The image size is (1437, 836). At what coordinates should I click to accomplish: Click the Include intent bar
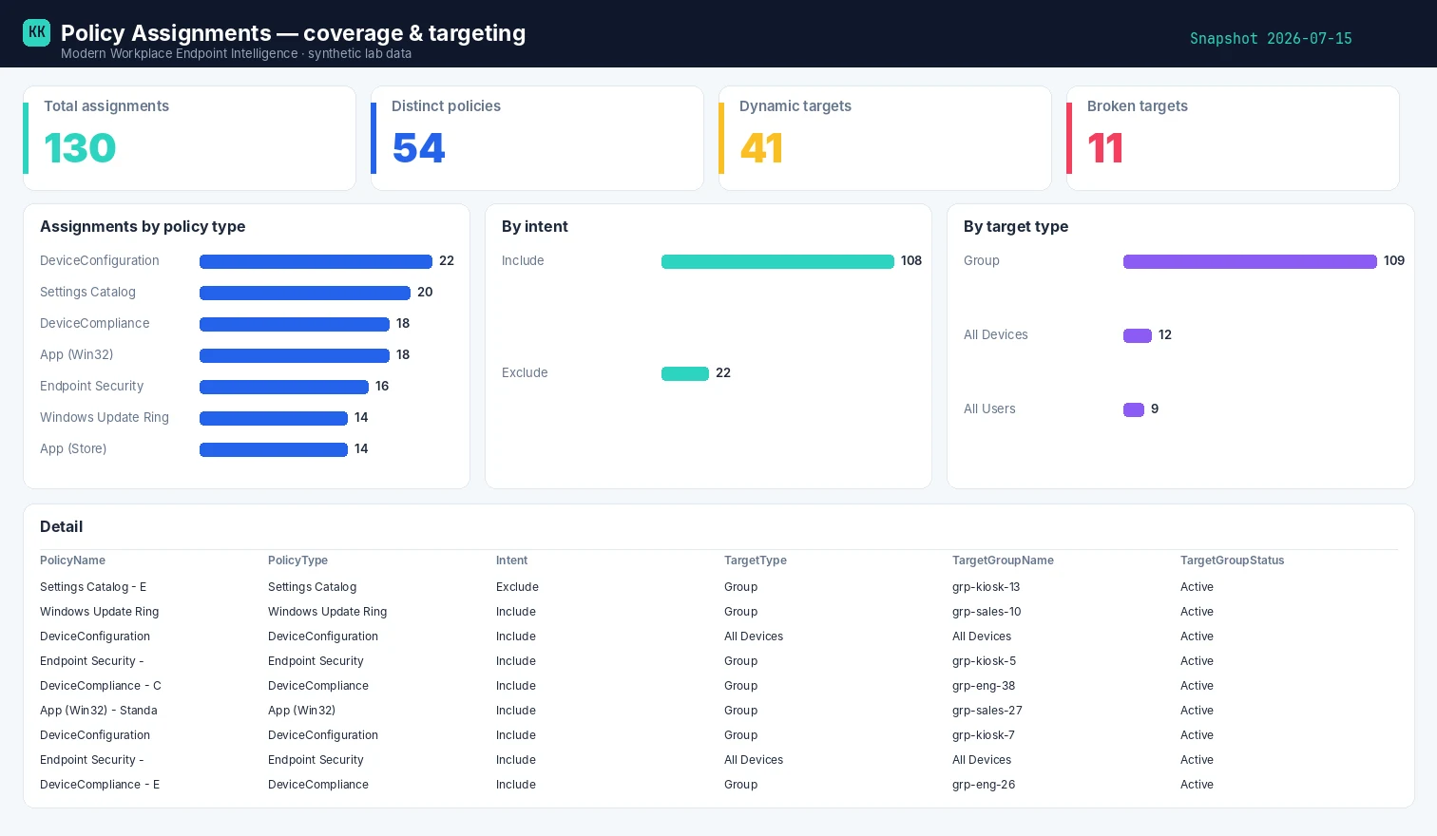point(777,261)
